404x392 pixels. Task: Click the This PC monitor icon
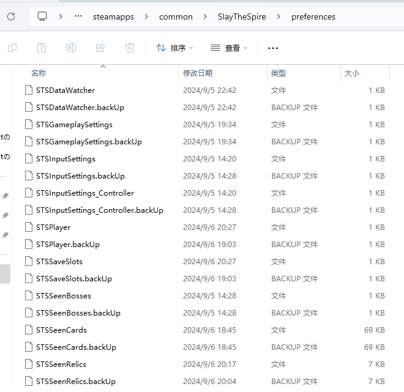(x=42, y=17)
